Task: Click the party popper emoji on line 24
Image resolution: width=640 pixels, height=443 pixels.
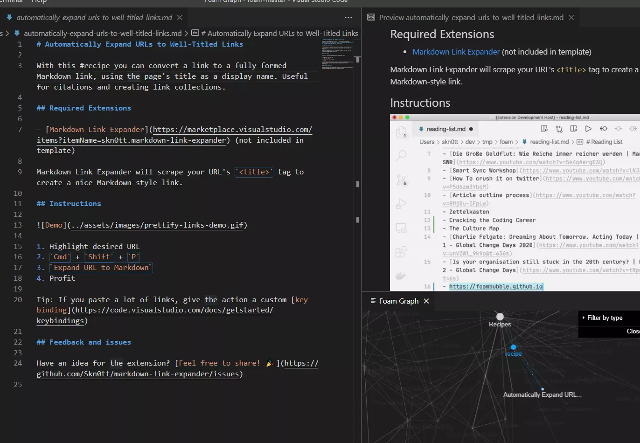Action: coord(269,363)
